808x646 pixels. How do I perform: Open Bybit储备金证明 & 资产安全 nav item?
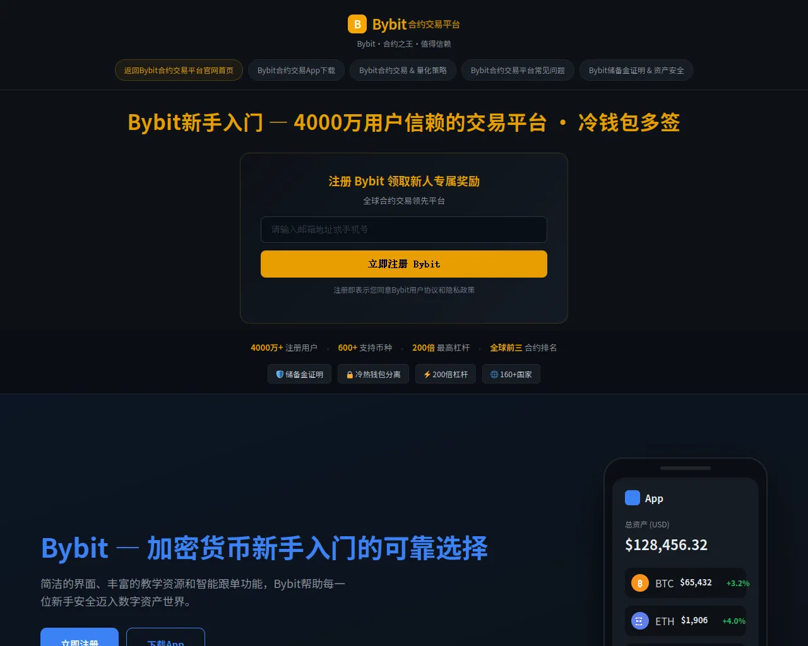tap(636, 70)
